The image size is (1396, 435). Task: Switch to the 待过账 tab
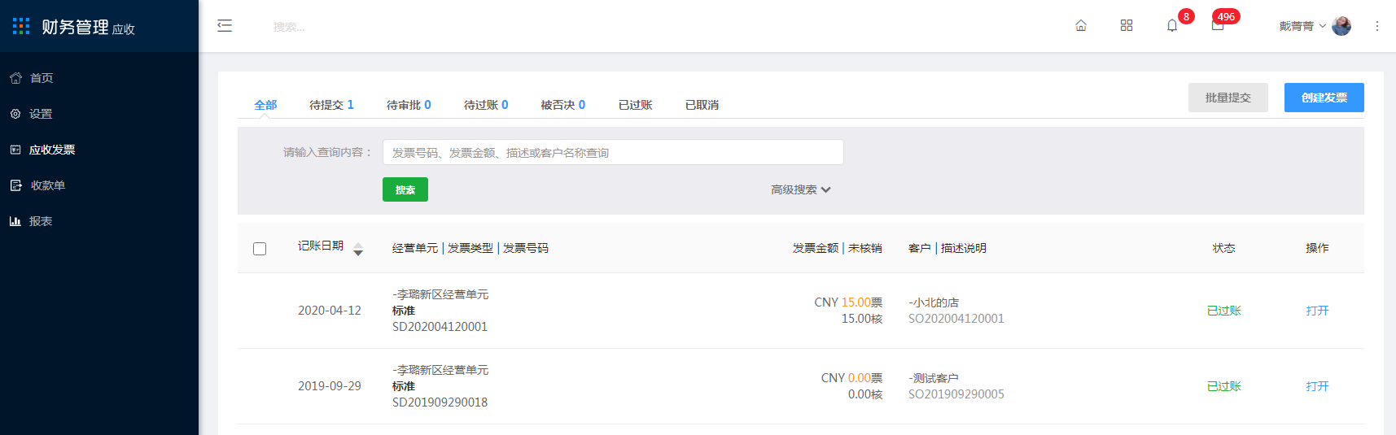click(486, 105)
